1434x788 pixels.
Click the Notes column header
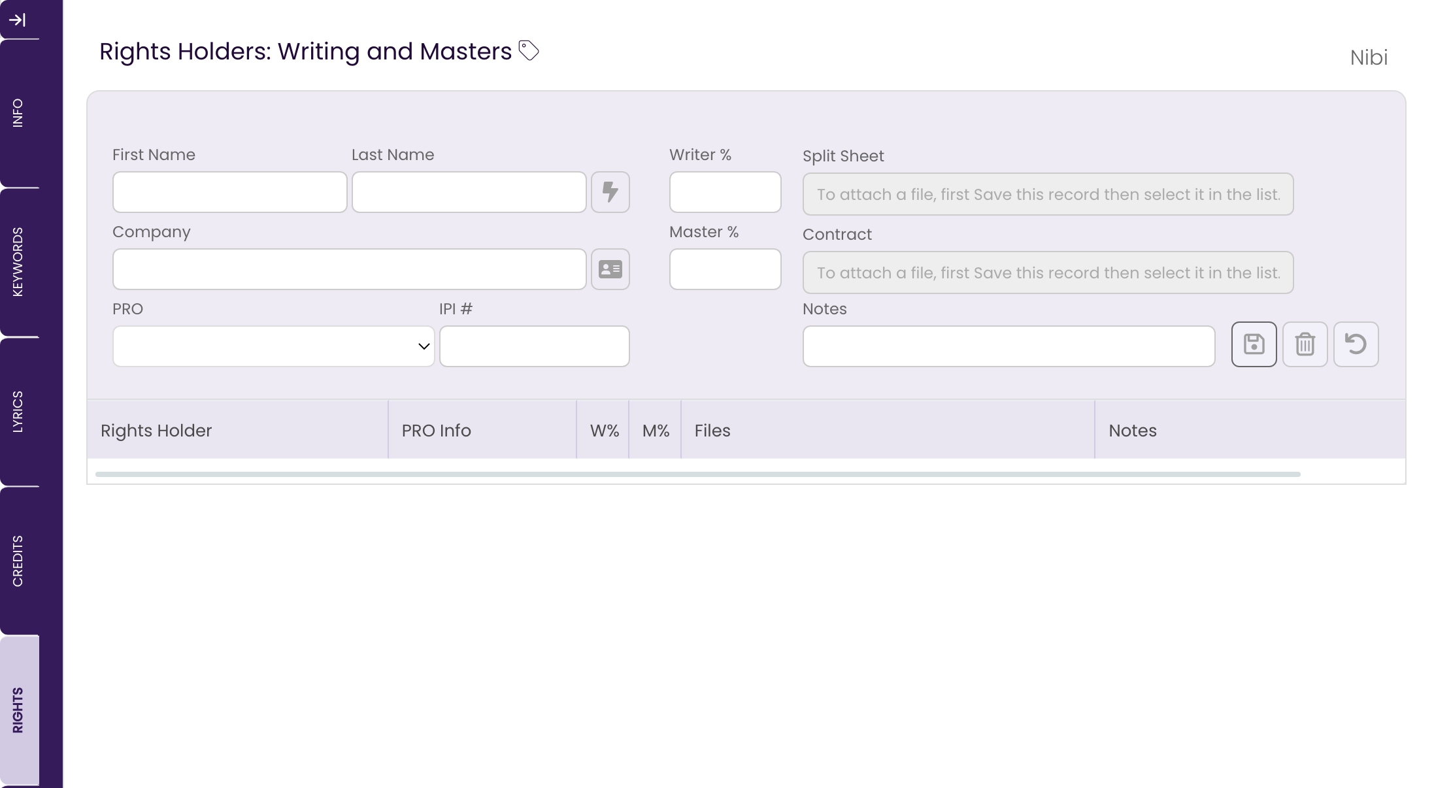point(1250,430)
